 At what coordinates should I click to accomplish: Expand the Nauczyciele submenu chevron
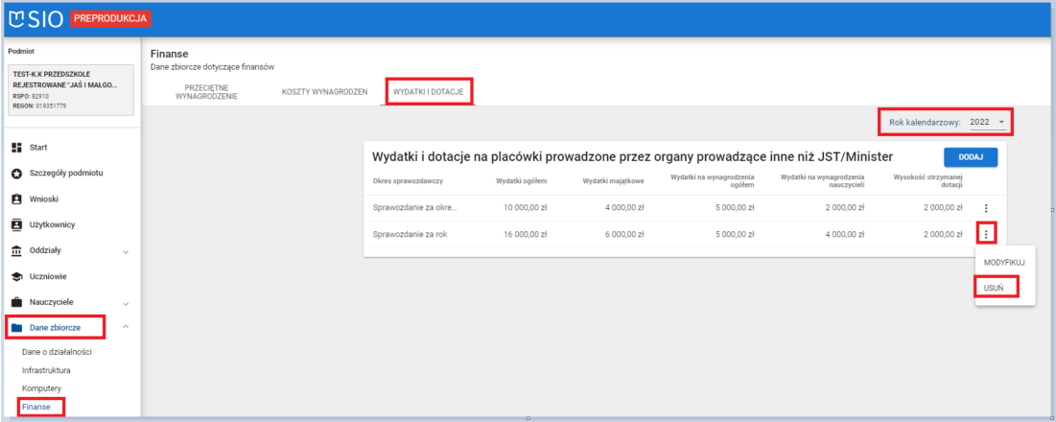126,303
